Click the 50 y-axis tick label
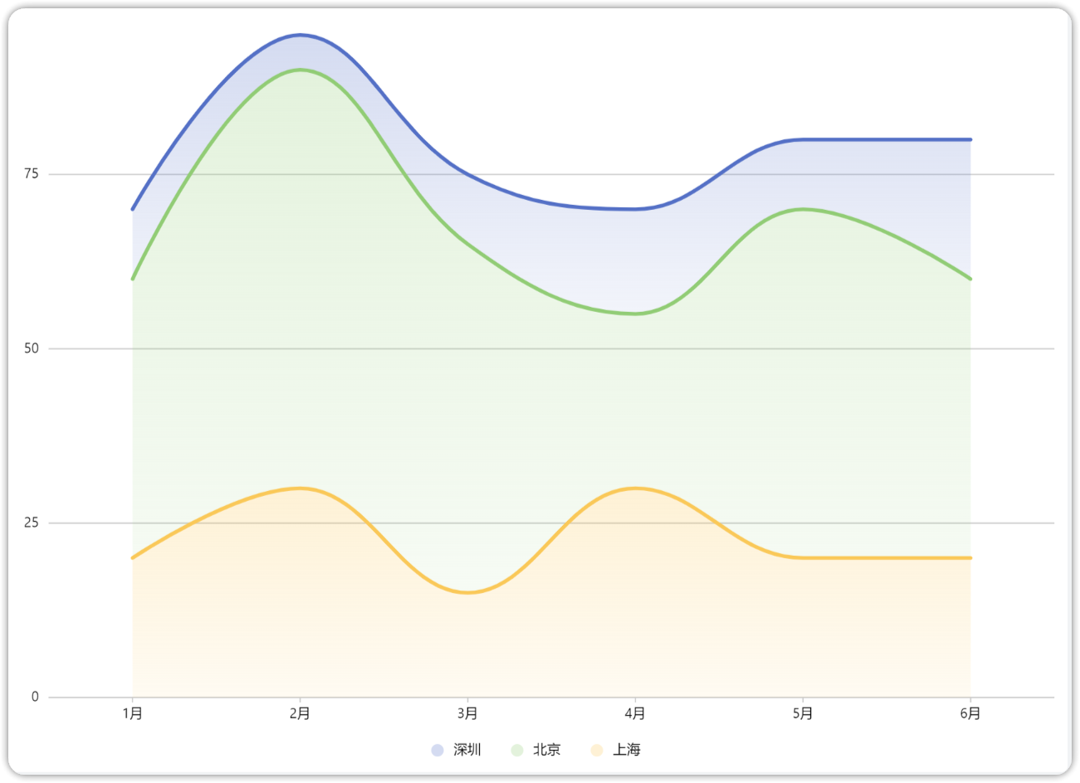The image size is (1080, 783). 32,348
